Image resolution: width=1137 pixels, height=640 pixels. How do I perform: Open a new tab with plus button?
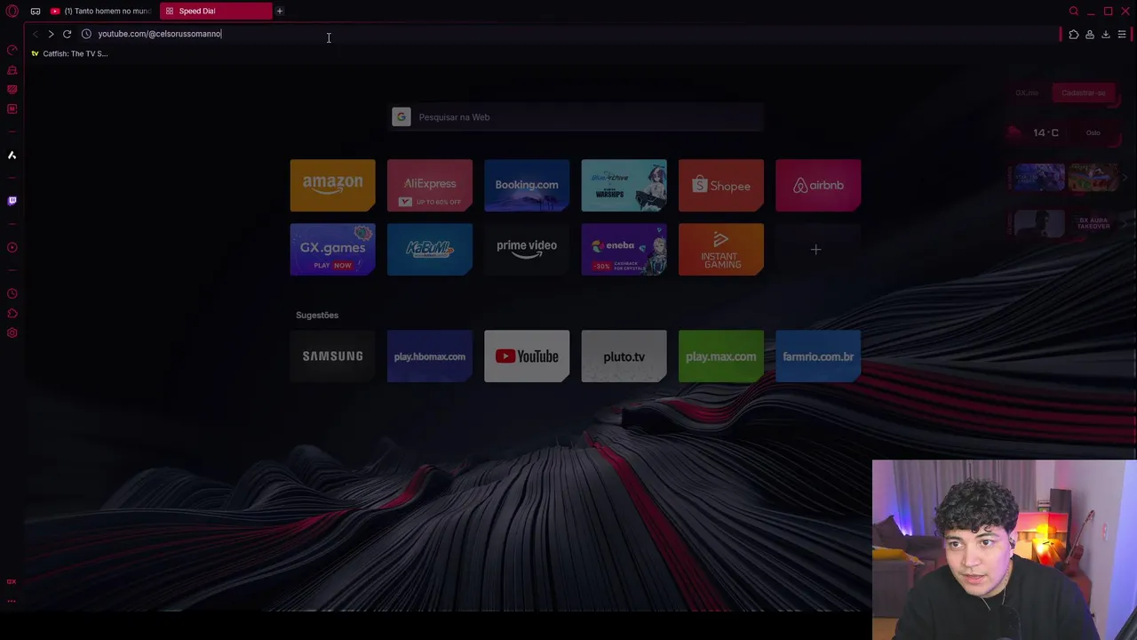click(x=279, y=11)
